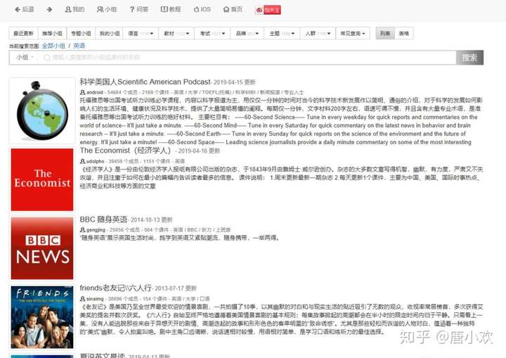Select the 最近更新 tab

(23, 33)
